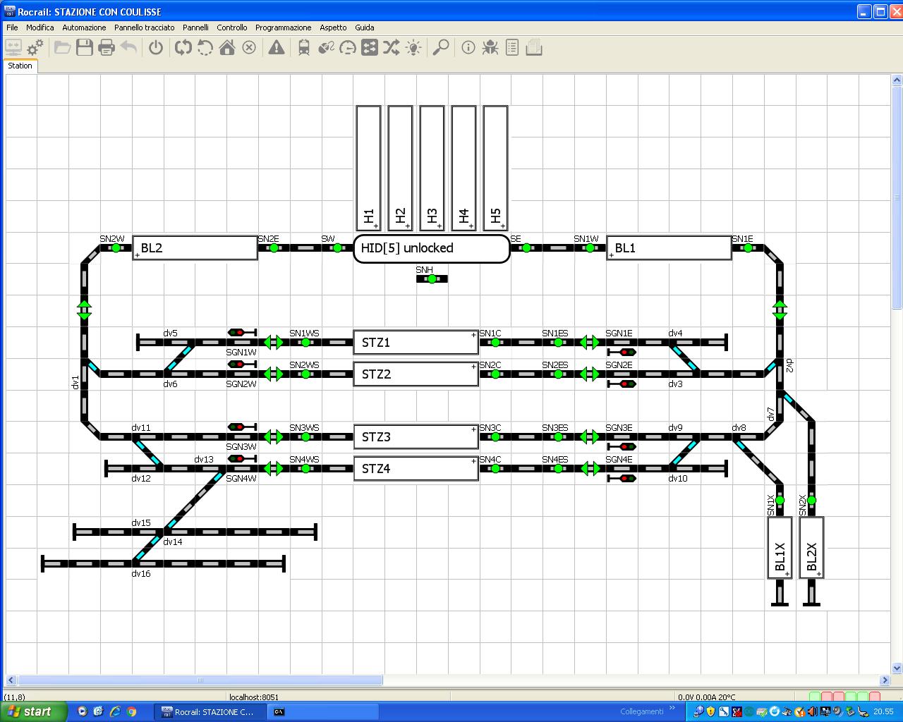Click the circled X toolbar icon
The width and height of the screenshot is (903, 722).
point(249,47)
